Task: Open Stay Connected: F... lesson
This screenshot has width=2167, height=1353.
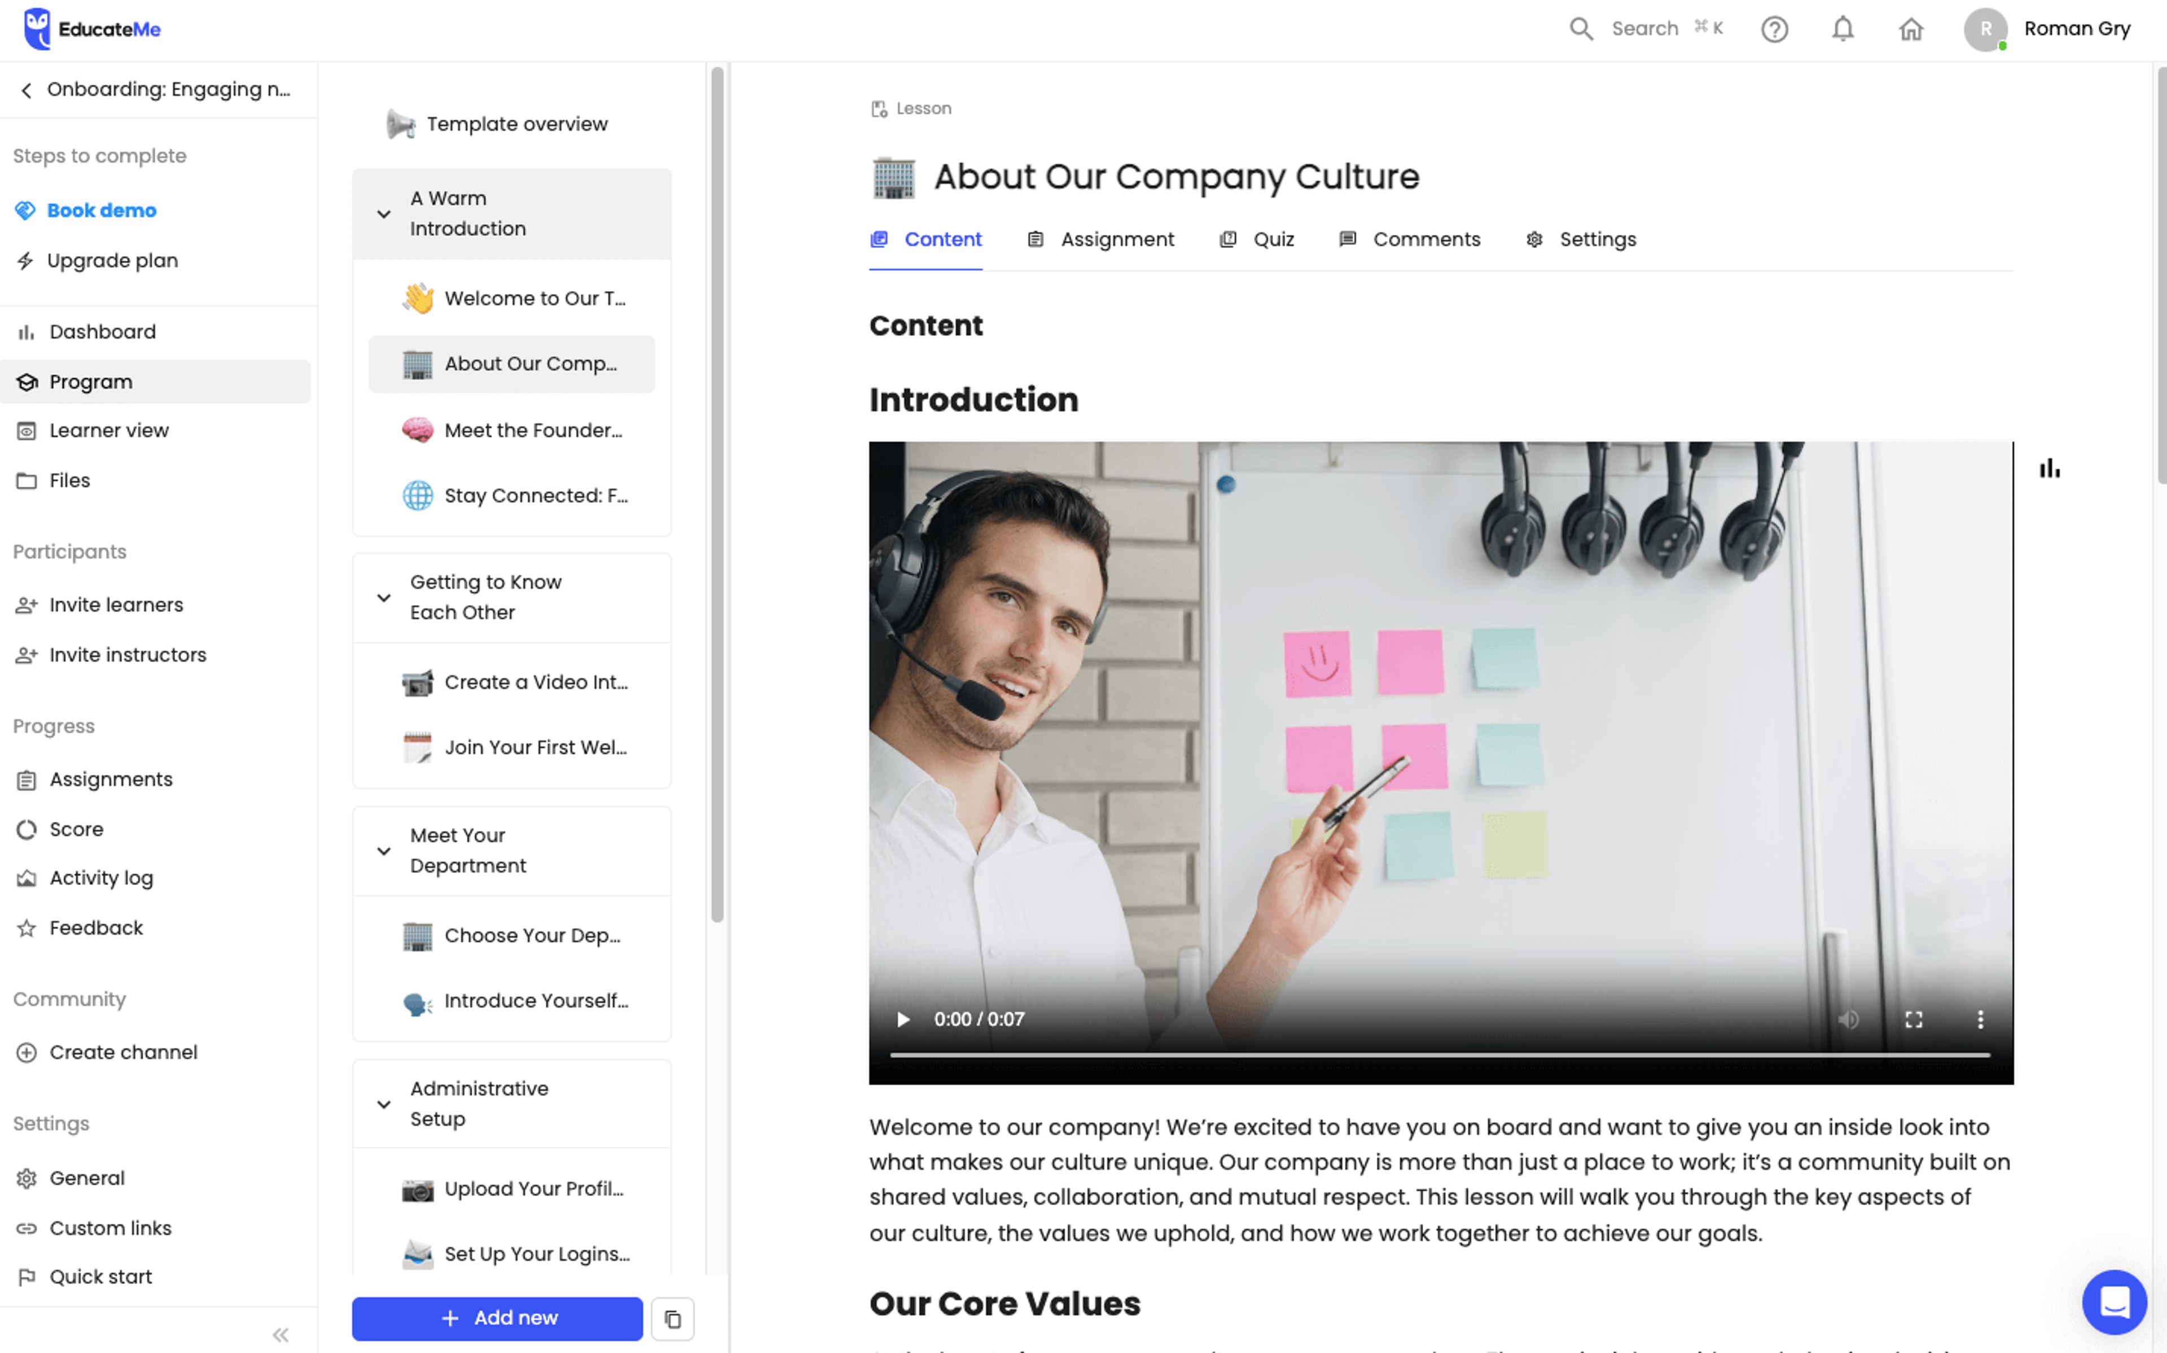Action: pos(512,496)
